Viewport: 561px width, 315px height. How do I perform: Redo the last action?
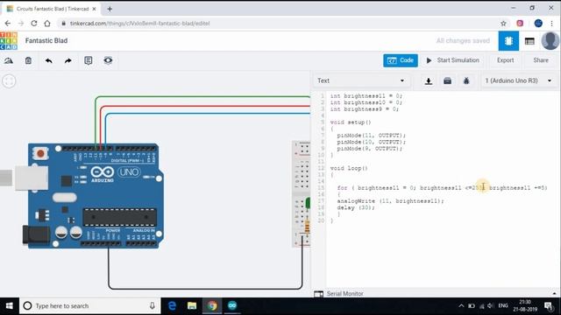pyautogui.click(x=68, y=60)
